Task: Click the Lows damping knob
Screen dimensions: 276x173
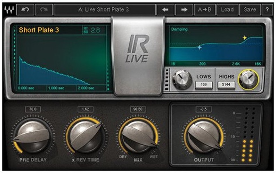Action: coord(182,79)
